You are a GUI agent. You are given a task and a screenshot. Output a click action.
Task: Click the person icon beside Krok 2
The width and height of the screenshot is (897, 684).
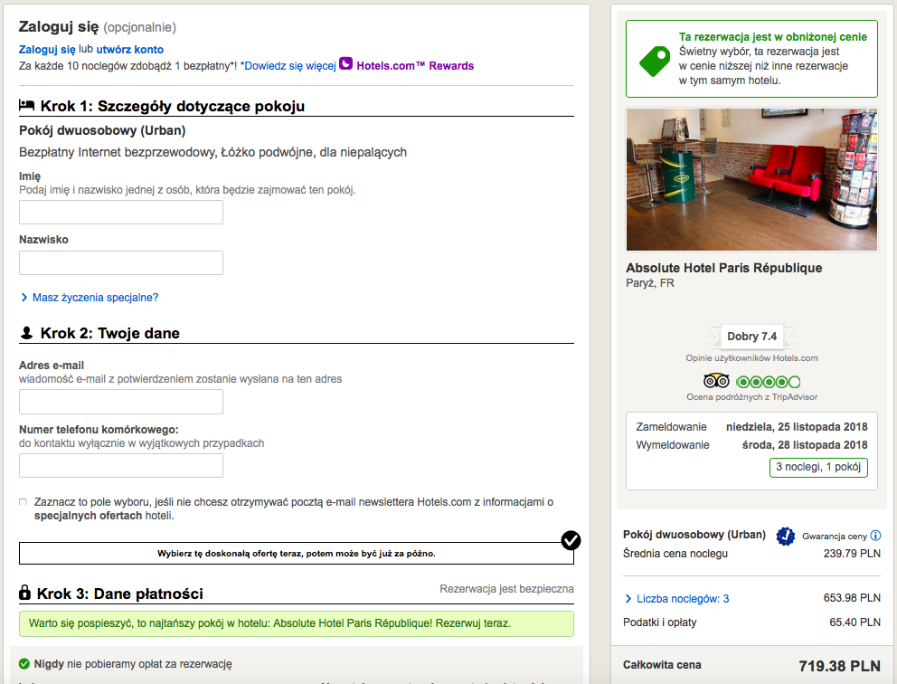27,333
